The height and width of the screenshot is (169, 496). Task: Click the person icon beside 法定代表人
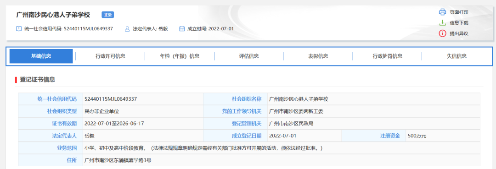click(127, 29)
